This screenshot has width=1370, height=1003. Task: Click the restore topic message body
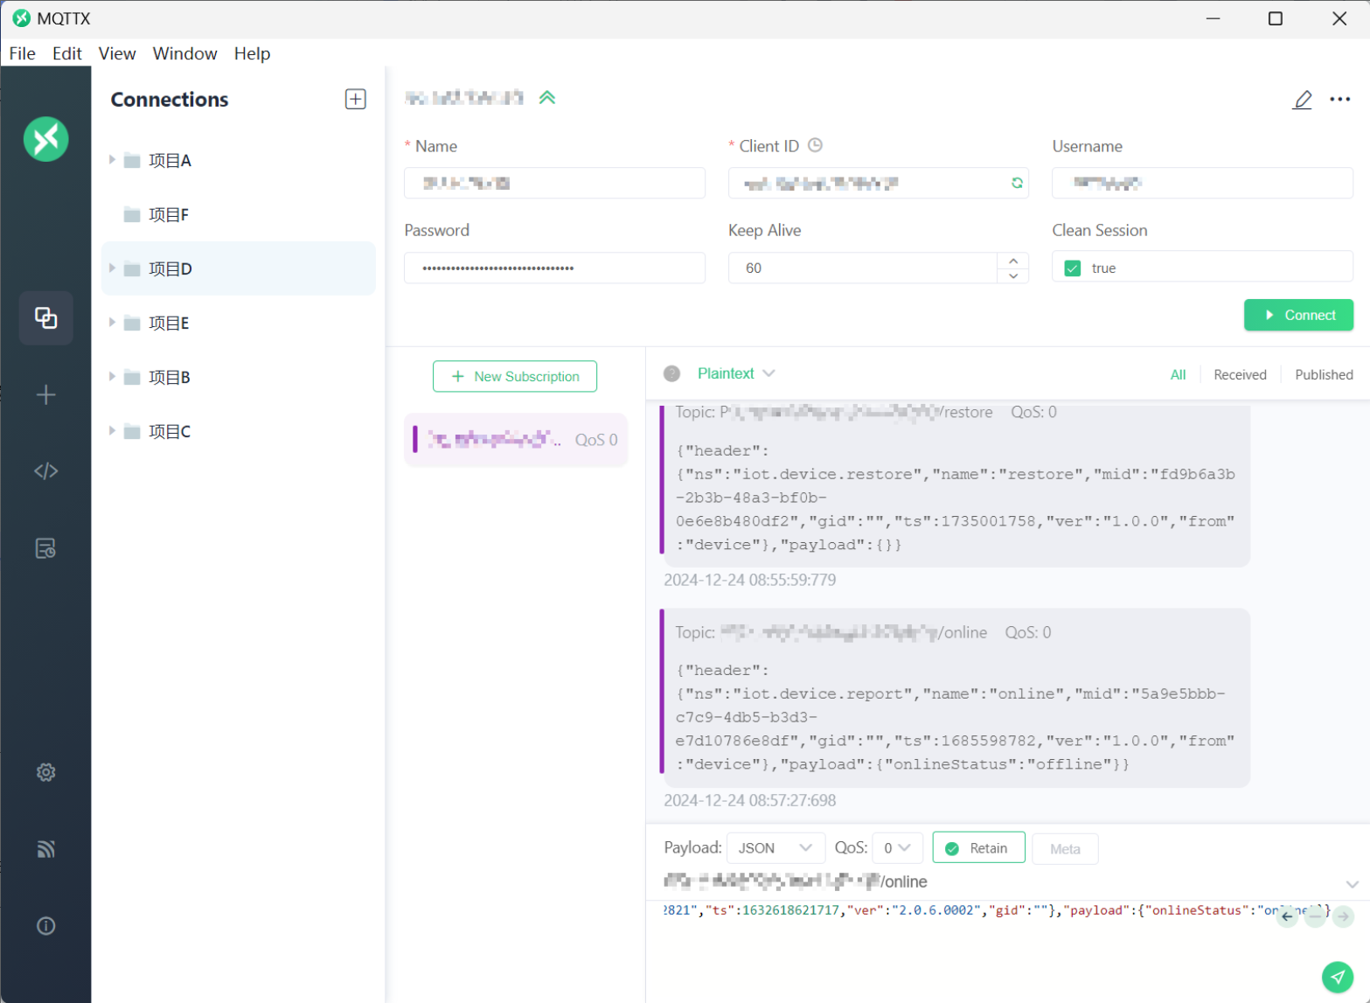[955, 498]
